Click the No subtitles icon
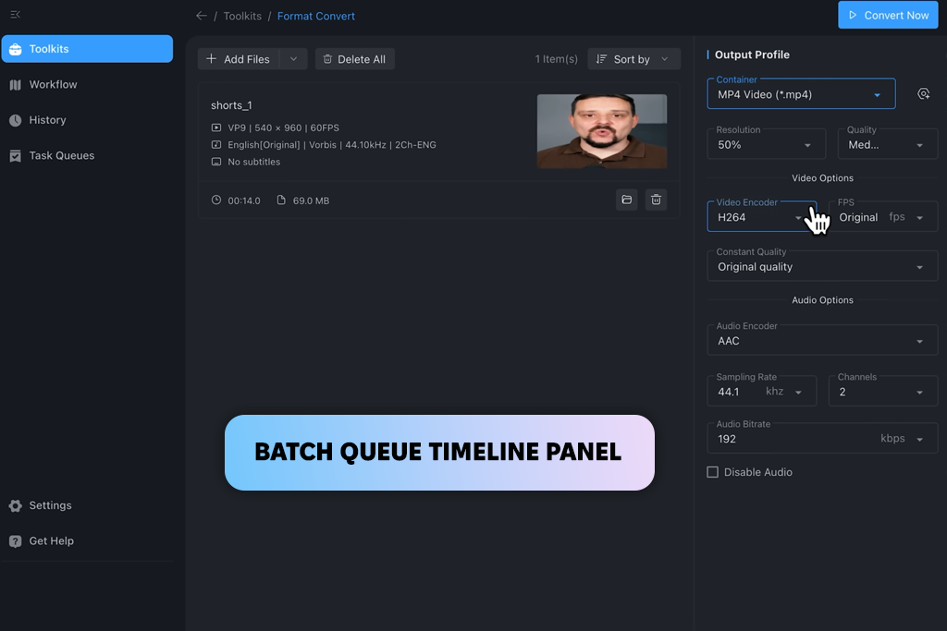This screenshot has height=631, width=947. (216, 162)
